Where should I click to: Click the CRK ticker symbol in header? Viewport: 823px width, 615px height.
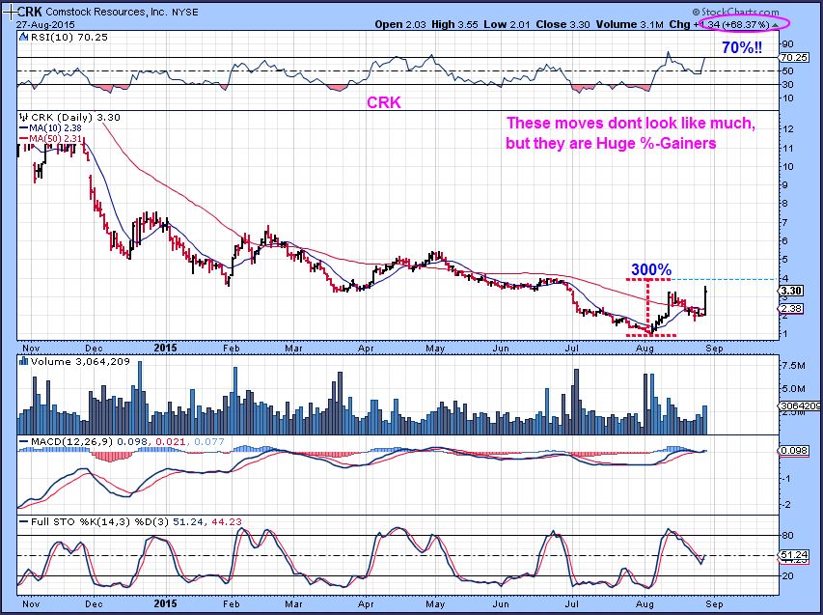[31, 12]
